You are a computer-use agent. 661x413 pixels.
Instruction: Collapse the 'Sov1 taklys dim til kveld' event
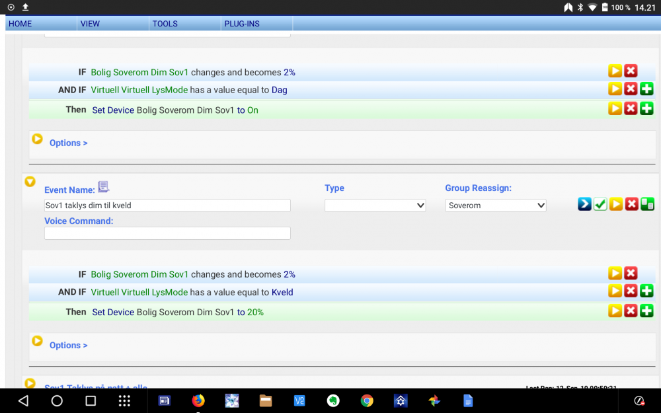click(x=30, y=181)
